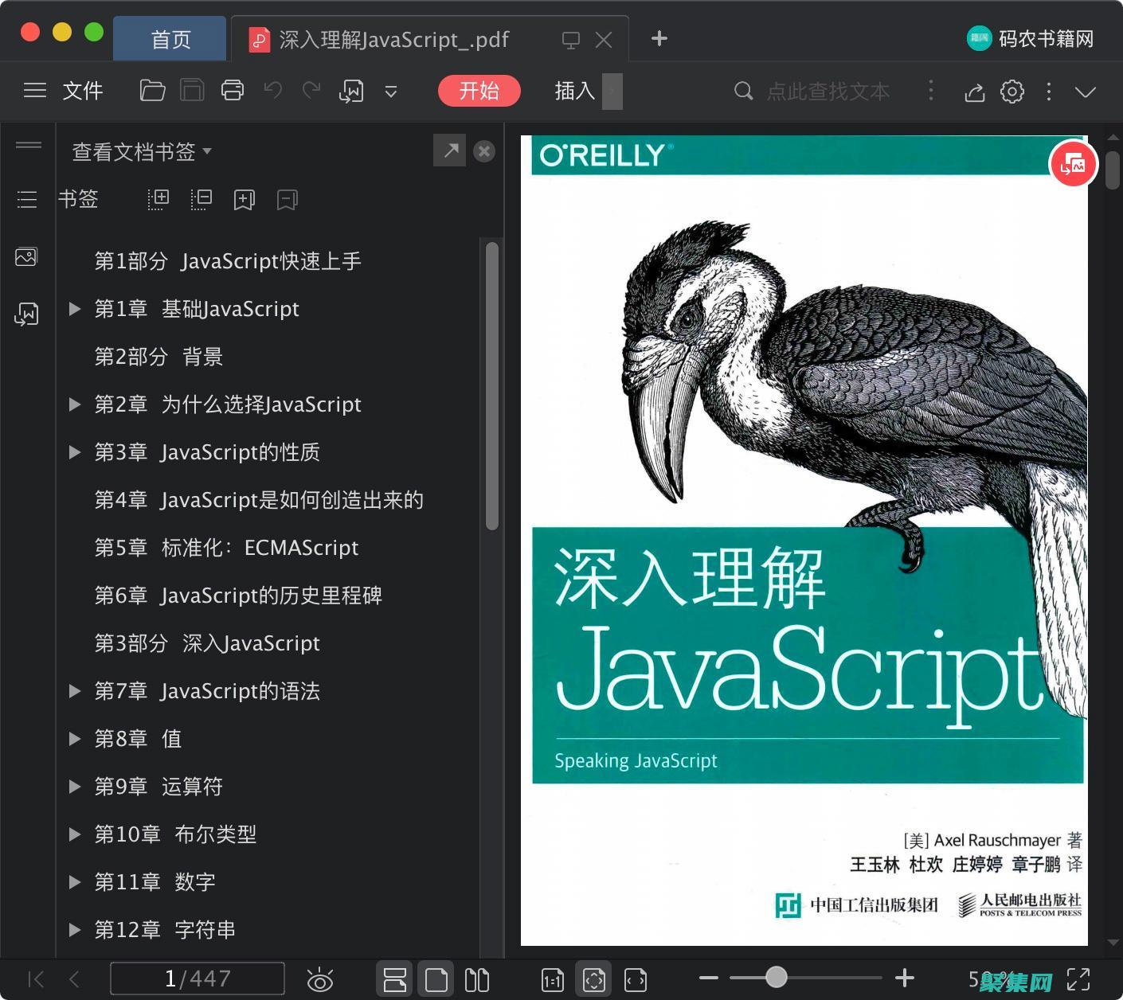Open the 查看文档书签 dropdown

click(x=140, y=151)
